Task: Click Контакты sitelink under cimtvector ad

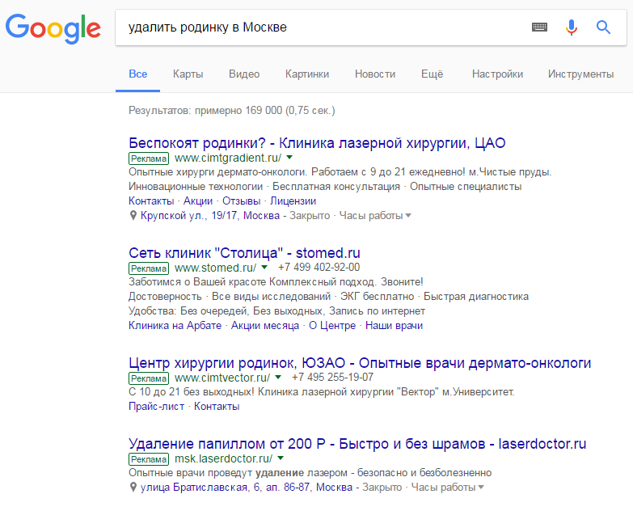Action: [x=217, y=407]
